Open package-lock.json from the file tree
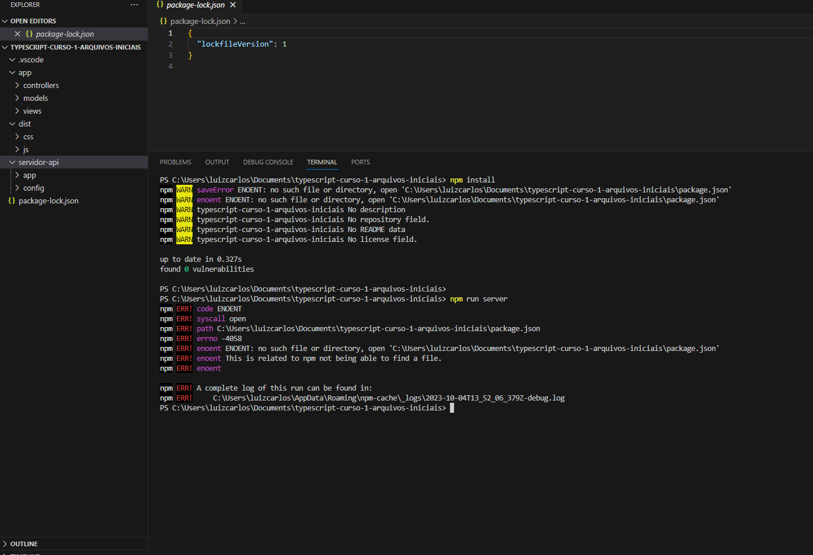 click(48, 201)
